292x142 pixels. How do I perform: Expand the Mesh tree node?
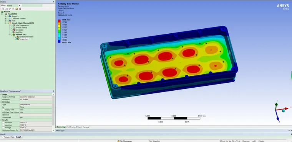click(5, 21)
